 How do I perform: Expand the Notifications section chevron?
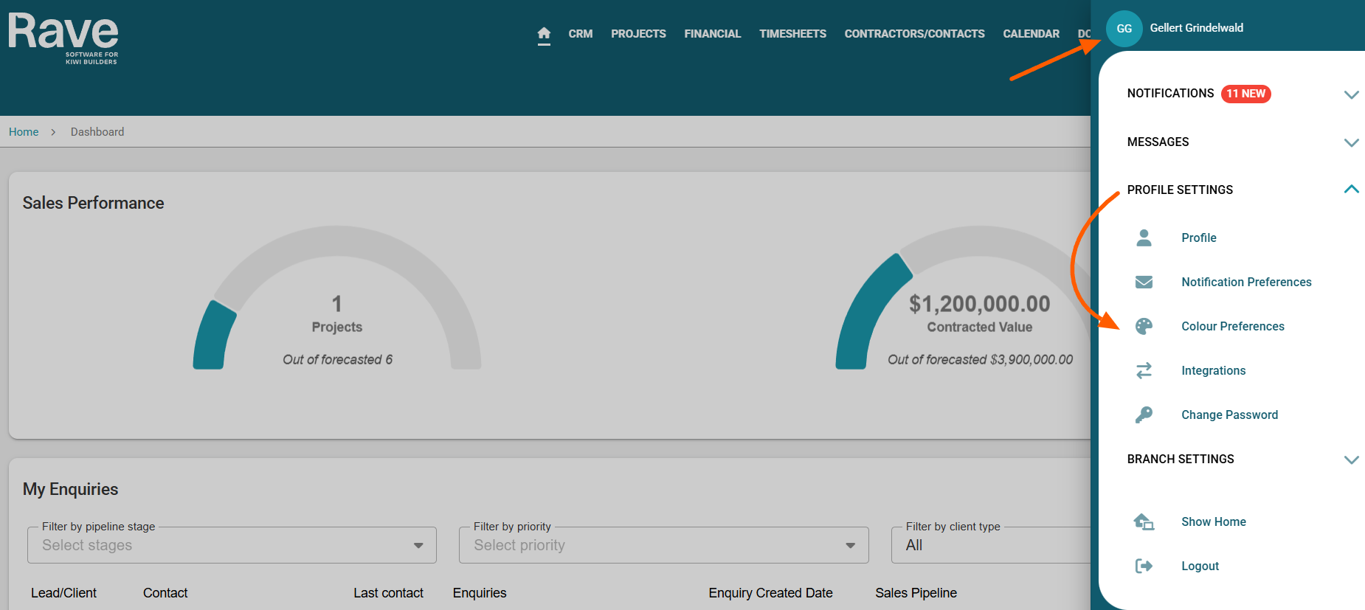point(1351,94)
